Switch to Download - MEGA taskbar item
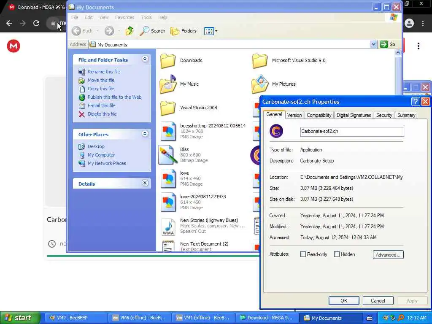The height and width of the screenshot is (324, 432). tap(267, 318)
